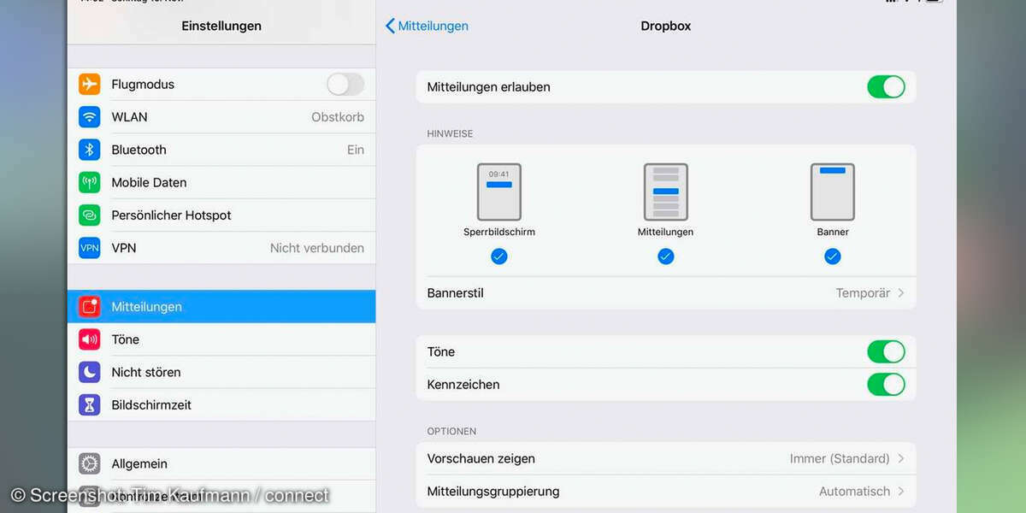Viewport: 1026px width, 513px height.
Task: Go back to Mitteilungen
Action: (427, 26)
